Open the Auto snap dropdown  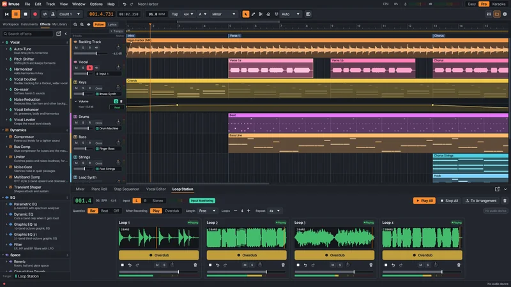291,14
